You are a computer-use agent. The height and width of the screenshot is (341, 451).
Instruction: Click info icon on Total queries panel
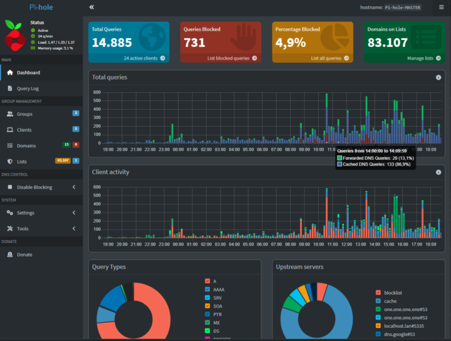(x=438, y=77)
